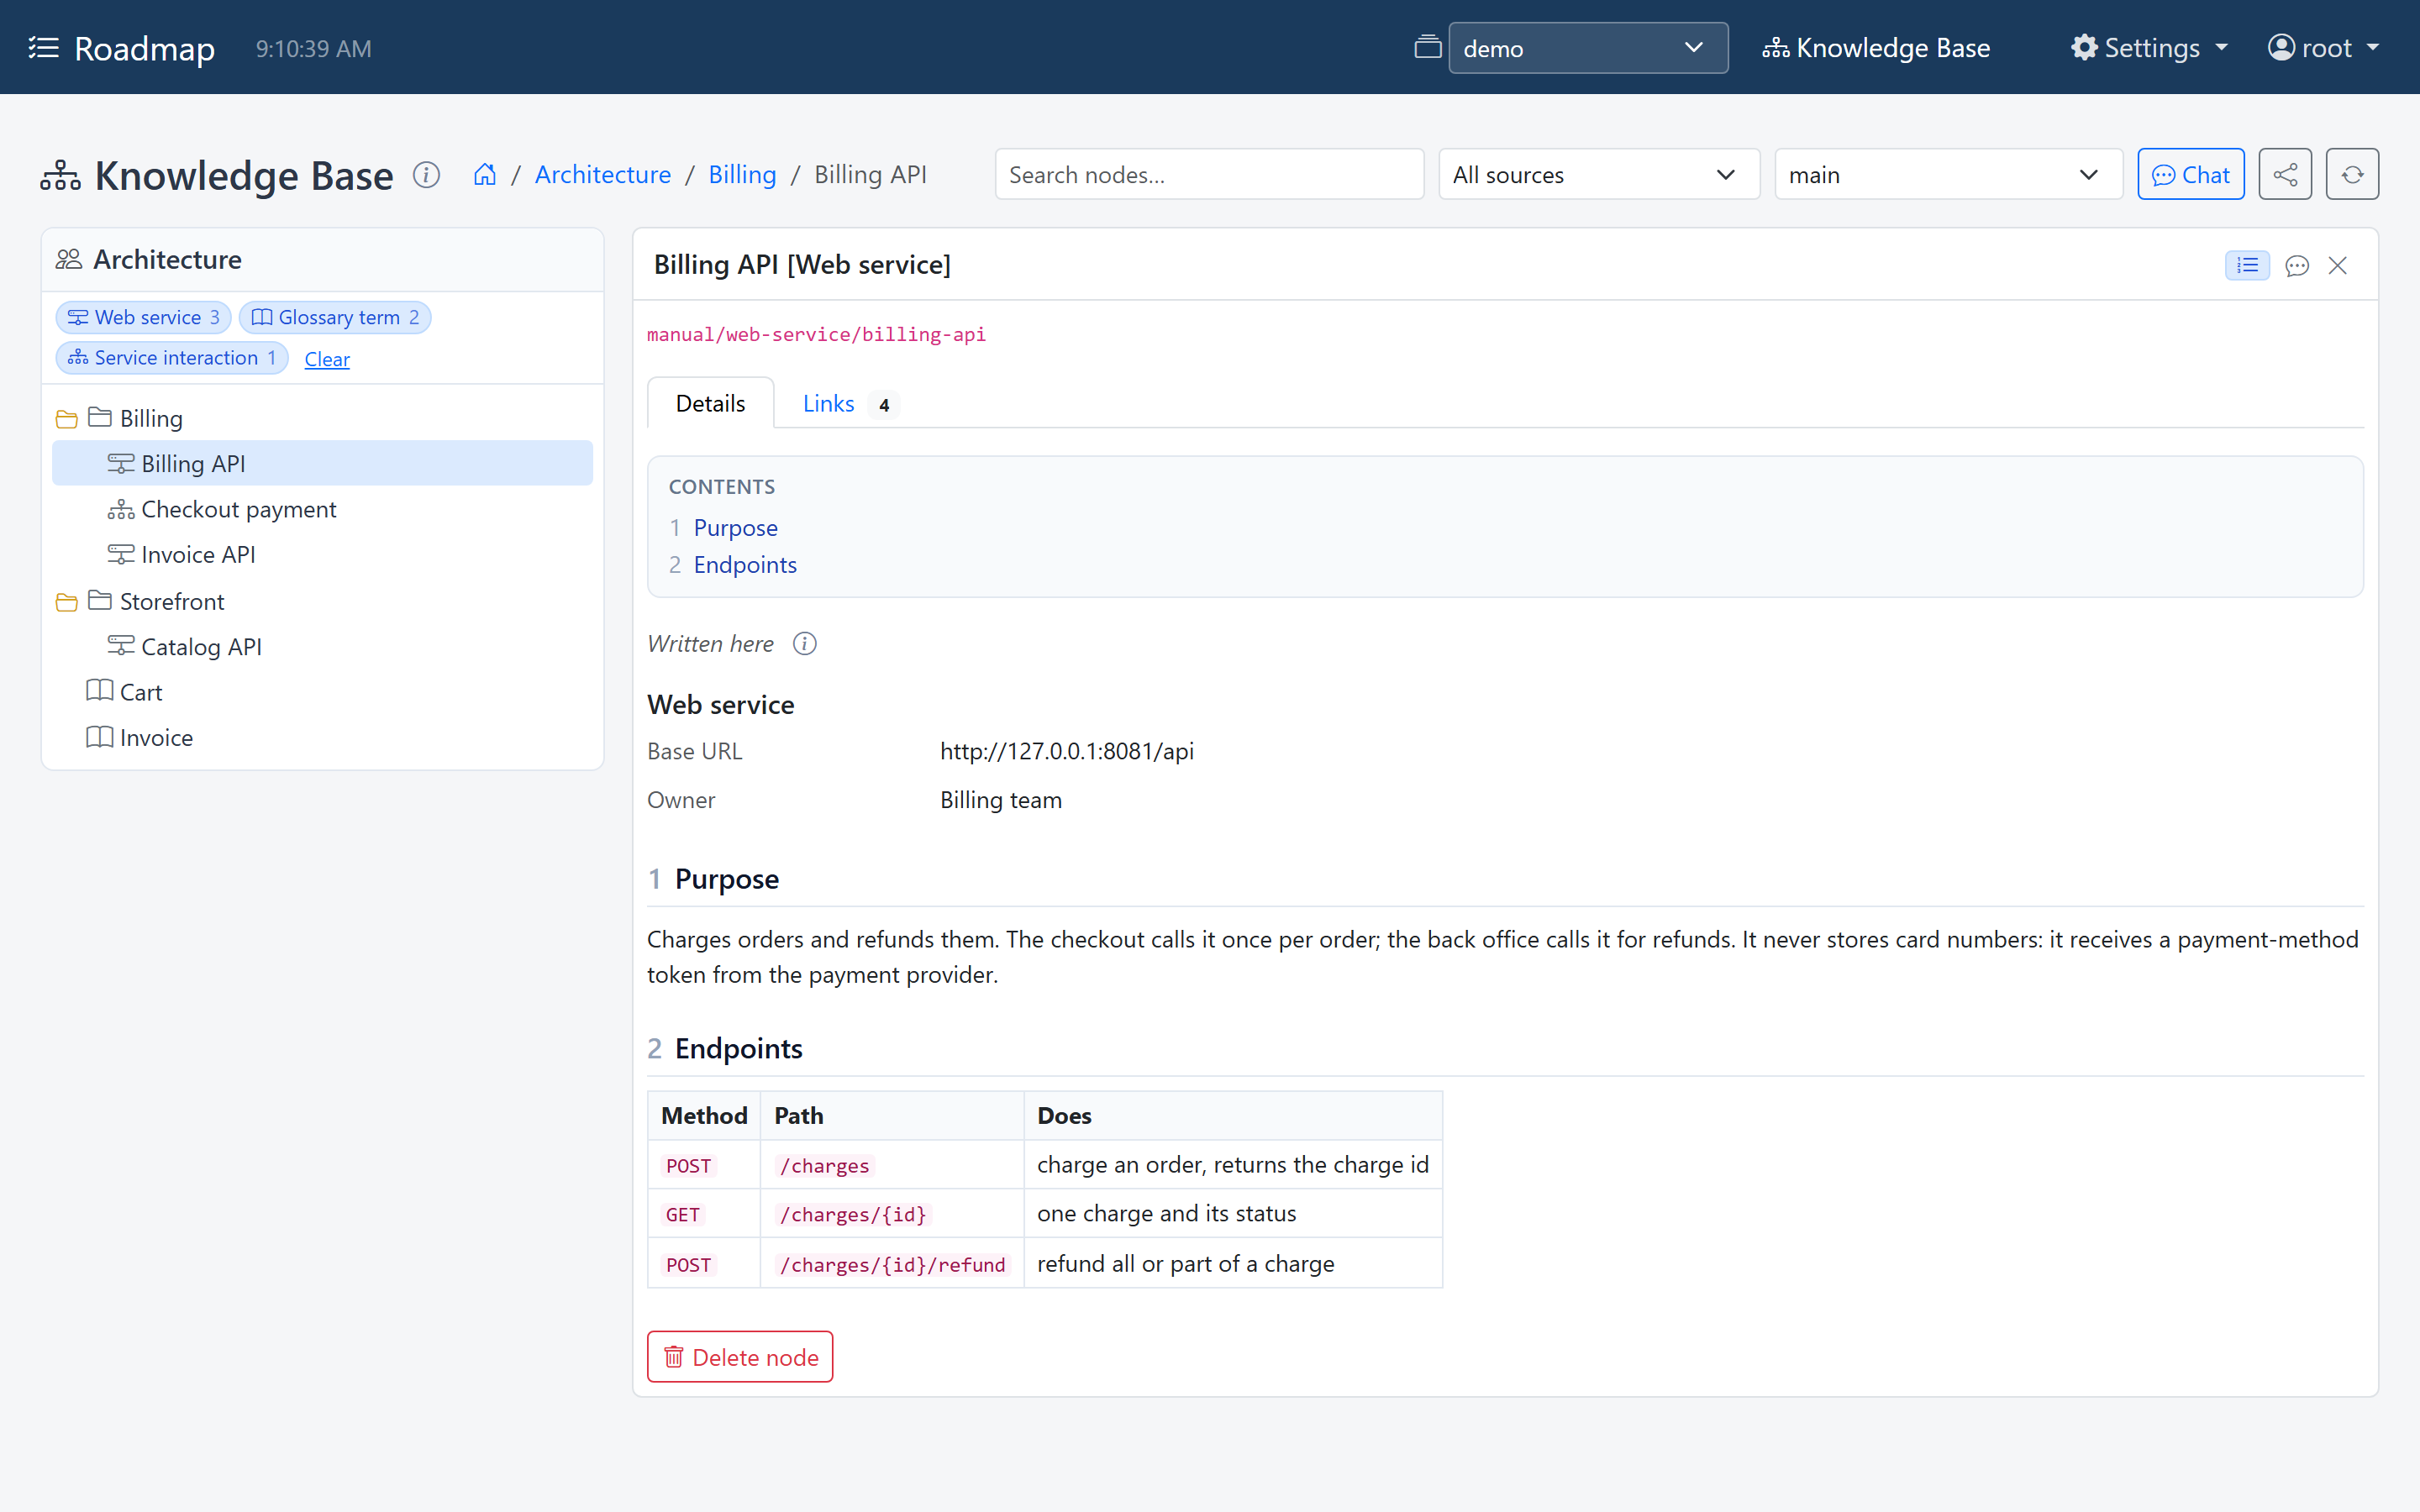Click the Architecture people icon

[x=69, y=260]
